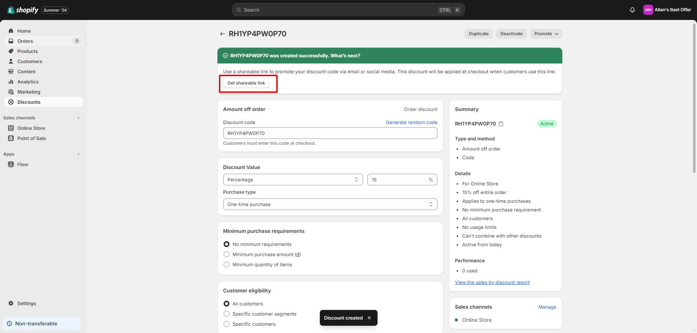Open the One-time purchase type dropdown
The image size is (697, 333).
[330, 204]
